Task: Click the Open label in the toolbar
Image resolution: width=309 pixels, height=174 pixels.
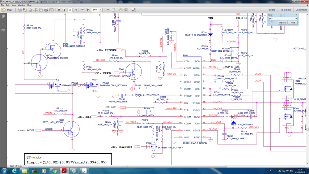Action: click(x=10, y=10)
